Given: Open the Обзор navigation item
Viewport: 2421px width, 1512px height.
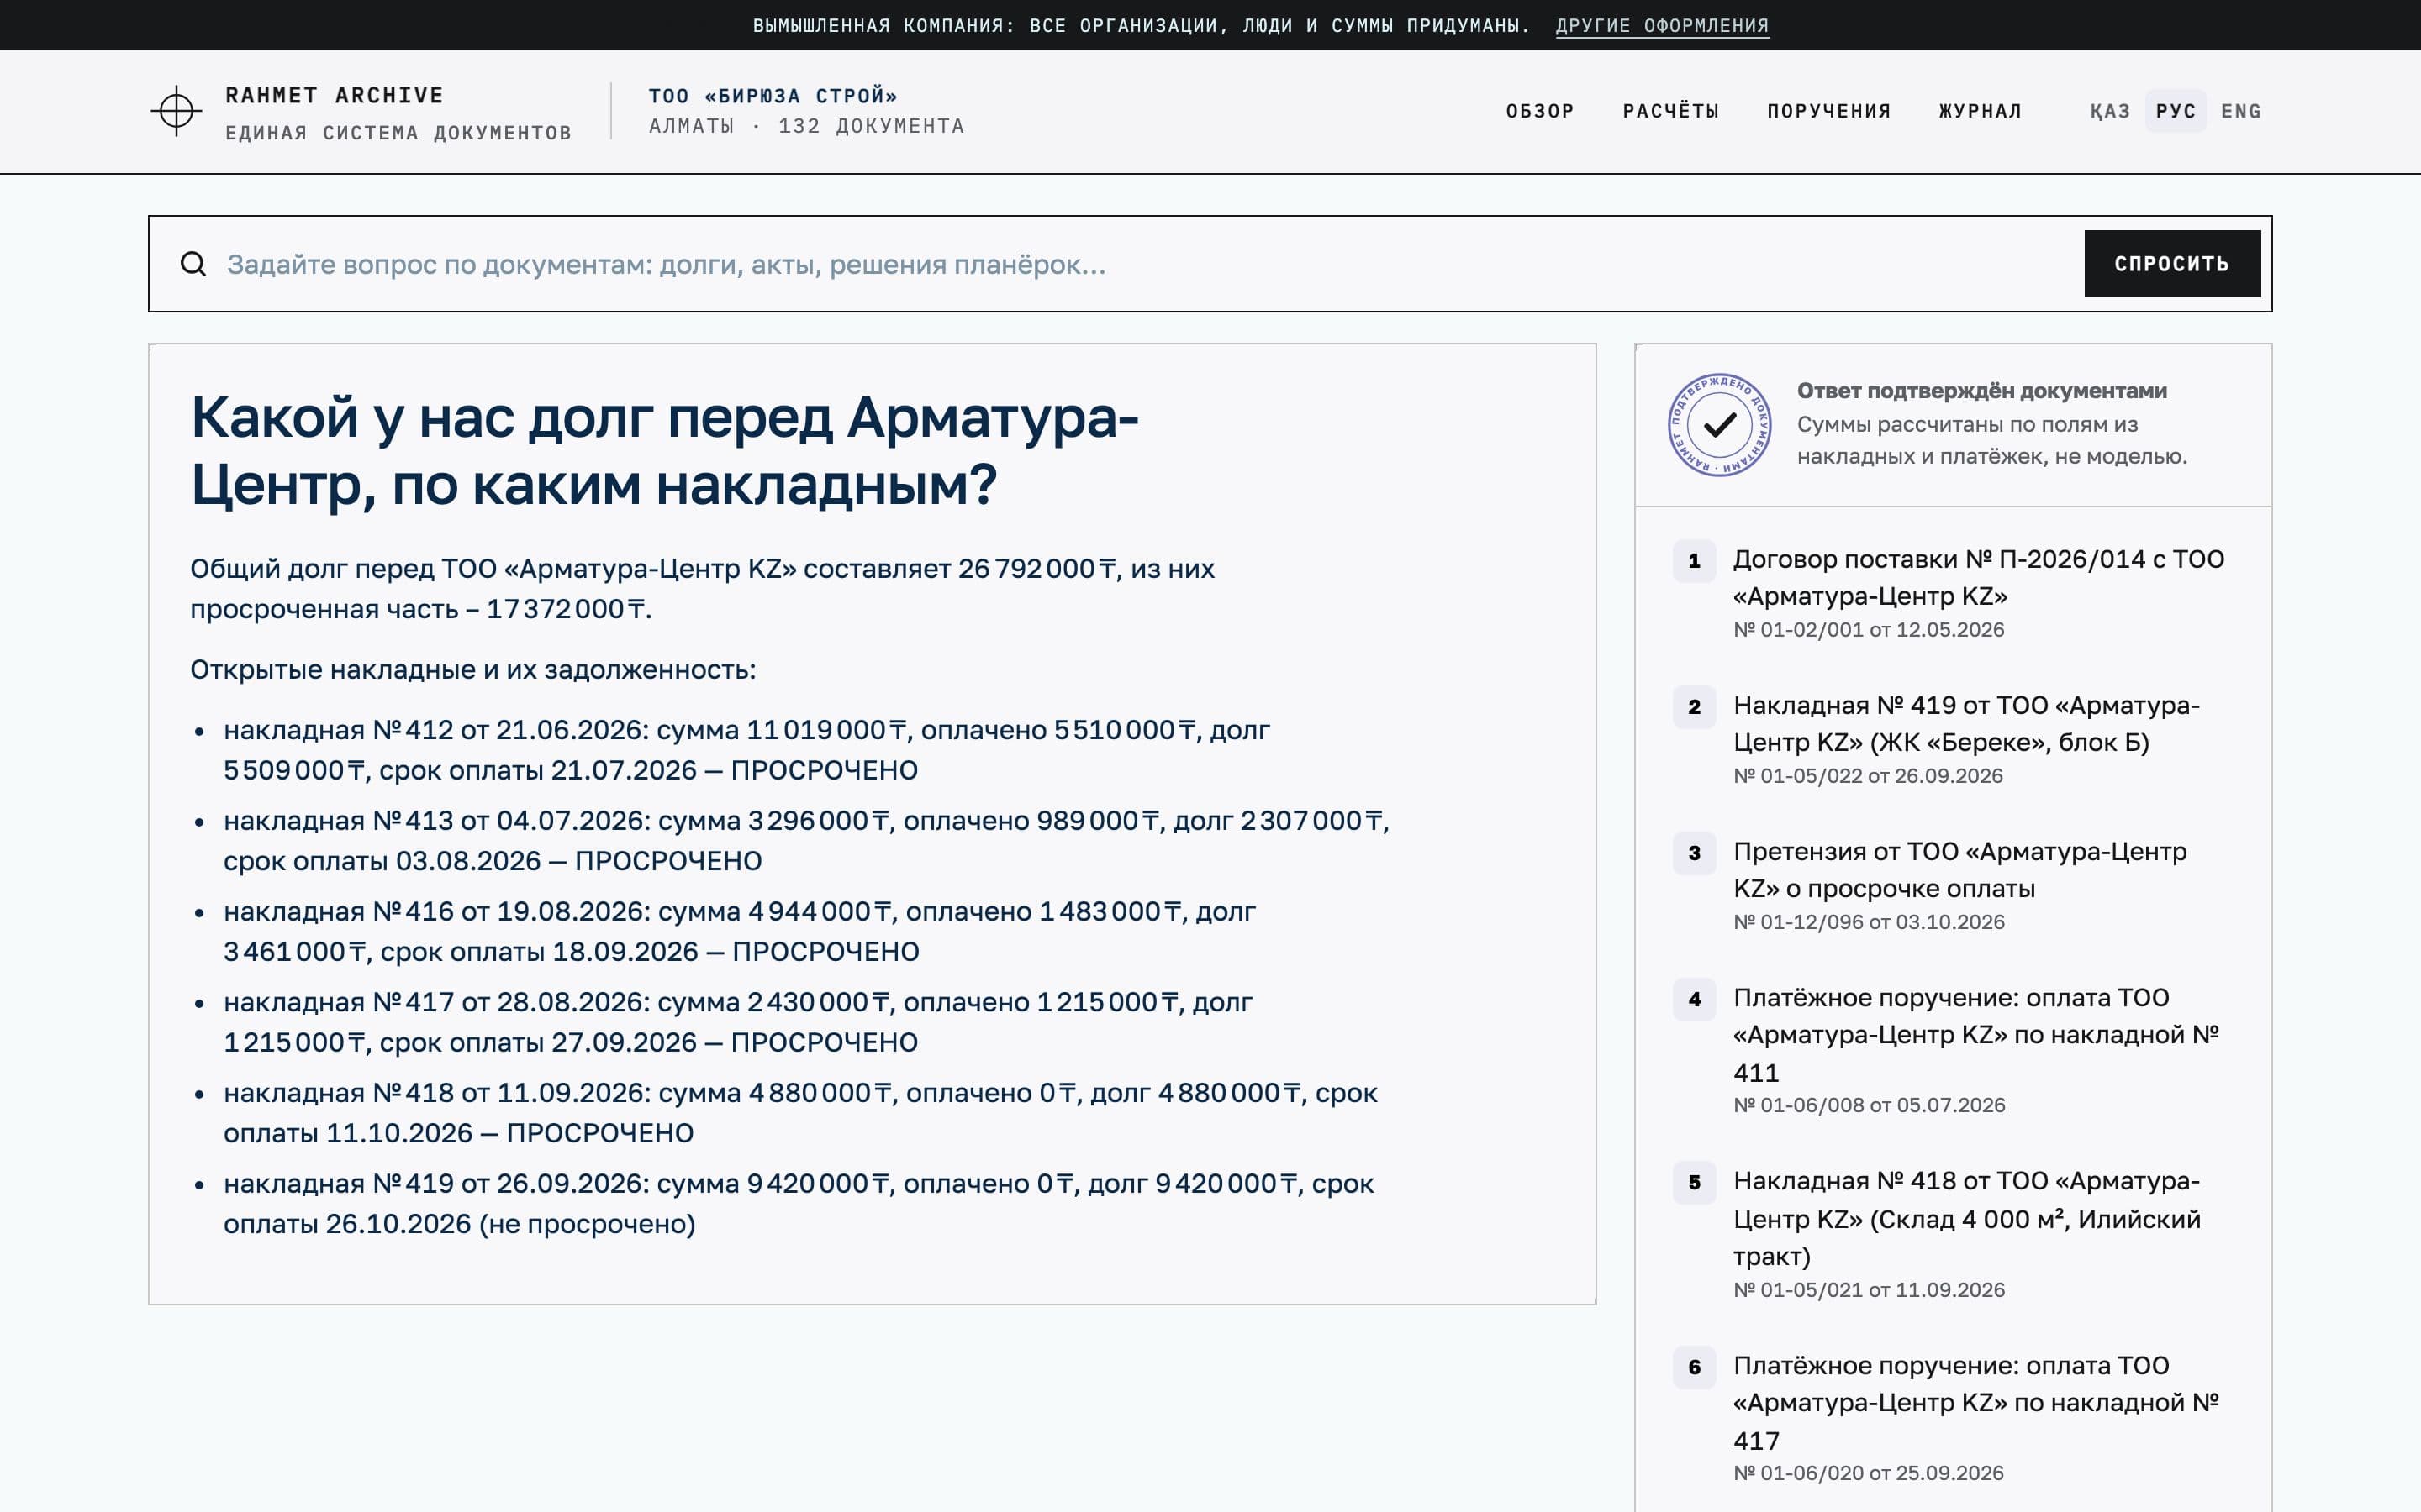Looking at the screenshot, I should tap(1540, 111).
